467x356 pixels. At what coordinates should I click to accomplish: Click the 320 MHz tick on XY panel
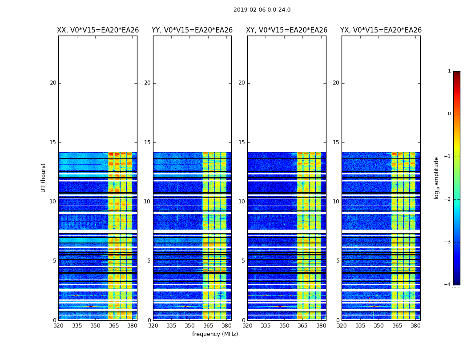pos(247,326)
